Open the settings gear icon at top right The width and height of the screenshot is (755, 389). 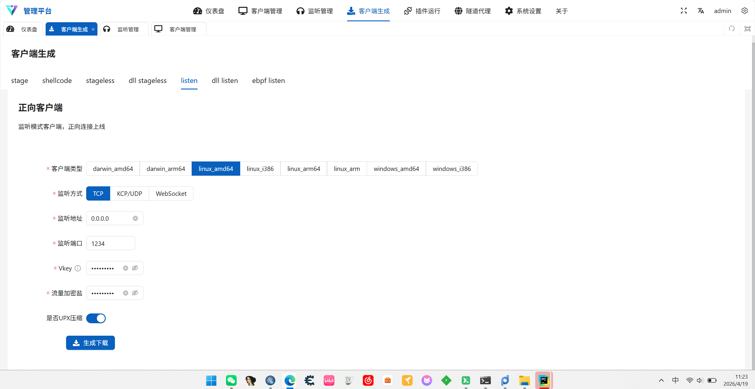(744, 11)
